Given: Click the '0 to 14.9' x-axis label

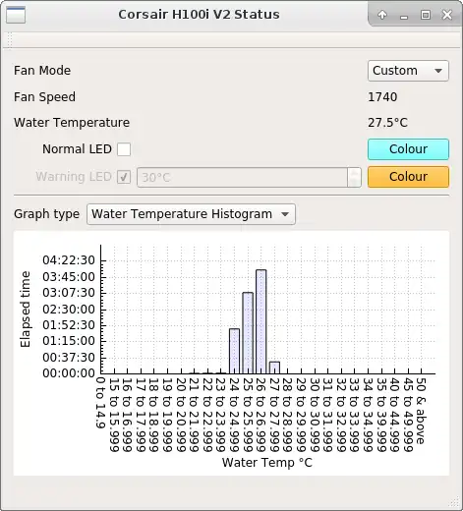Looking at the screenshot, I should coord(100,403).
